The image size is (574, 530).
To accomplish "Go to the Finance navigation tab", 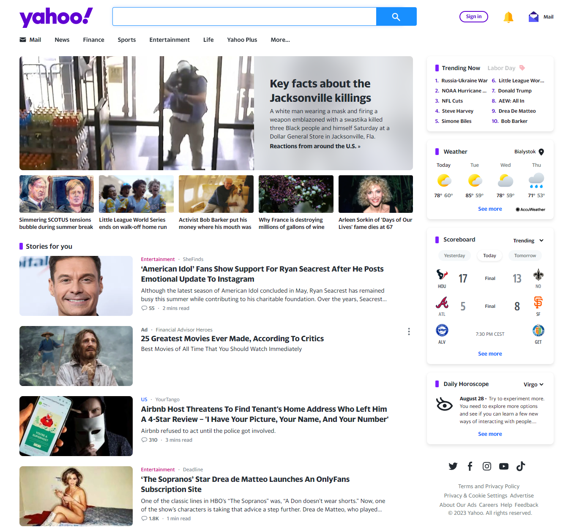I will [x=94, y=40].
